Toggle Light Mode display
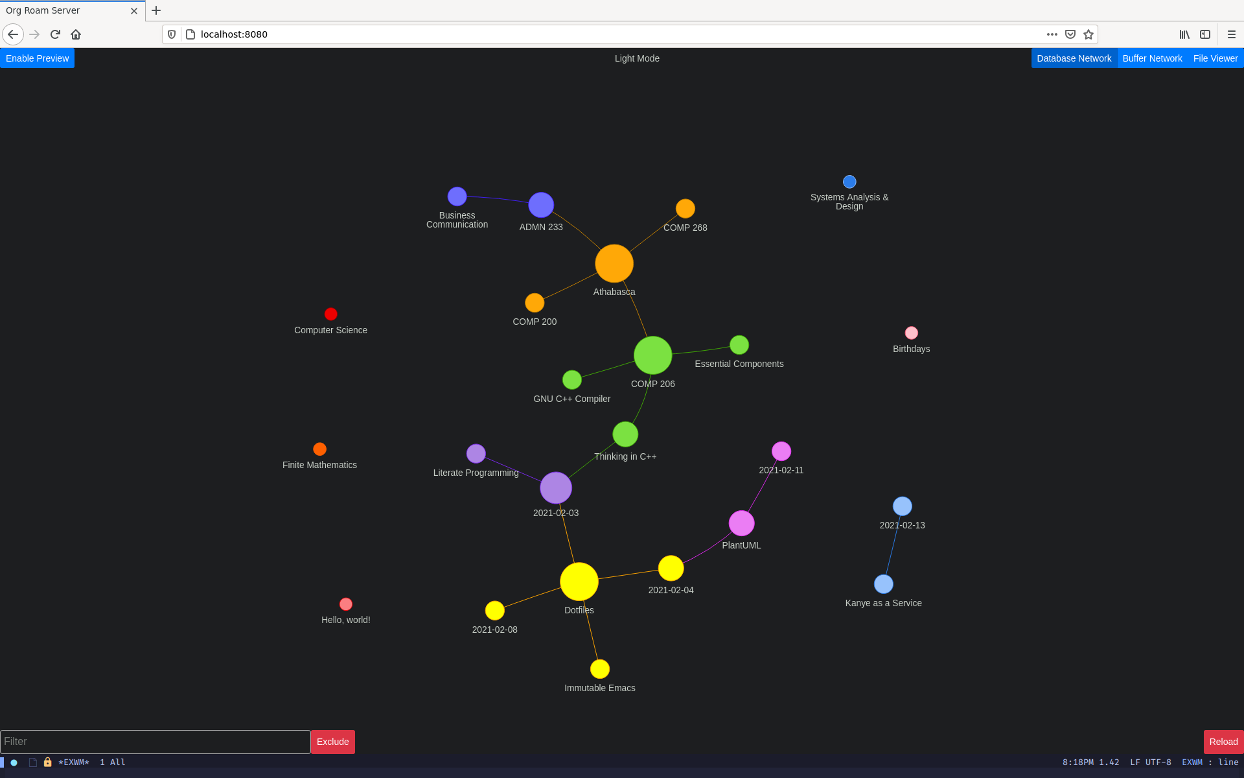The width and height of the screenshot is (1244, 778). [x=636, y=58]
